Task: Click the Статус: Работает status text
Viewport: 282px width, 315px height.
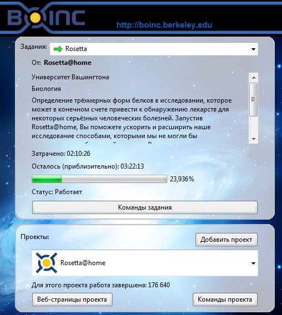Action: pyautogui.click(x=57, y=192)
